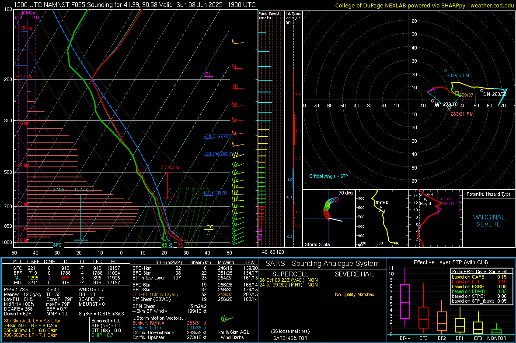The width and height of the screenshot is (516, 343).
Task: Click the 'Storm Slinky' panel label
Action: tap(317, 244)
